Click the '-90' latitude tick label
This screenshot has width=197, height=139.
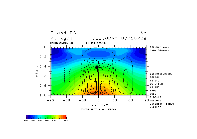pyautogui.click(x=51, y=100)
